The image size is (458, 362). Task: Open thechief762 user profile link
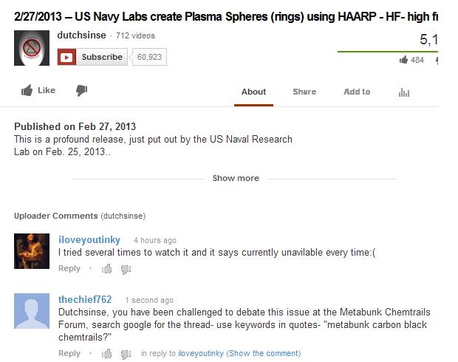pos(85,299)
